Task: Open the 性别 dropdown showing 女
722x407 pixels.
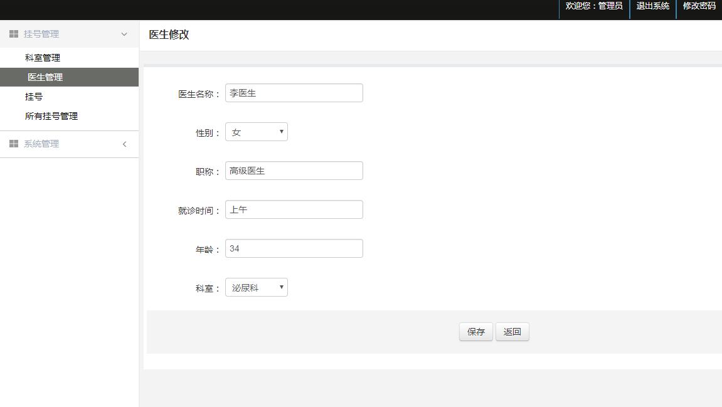Action: (x=257, y=132)
